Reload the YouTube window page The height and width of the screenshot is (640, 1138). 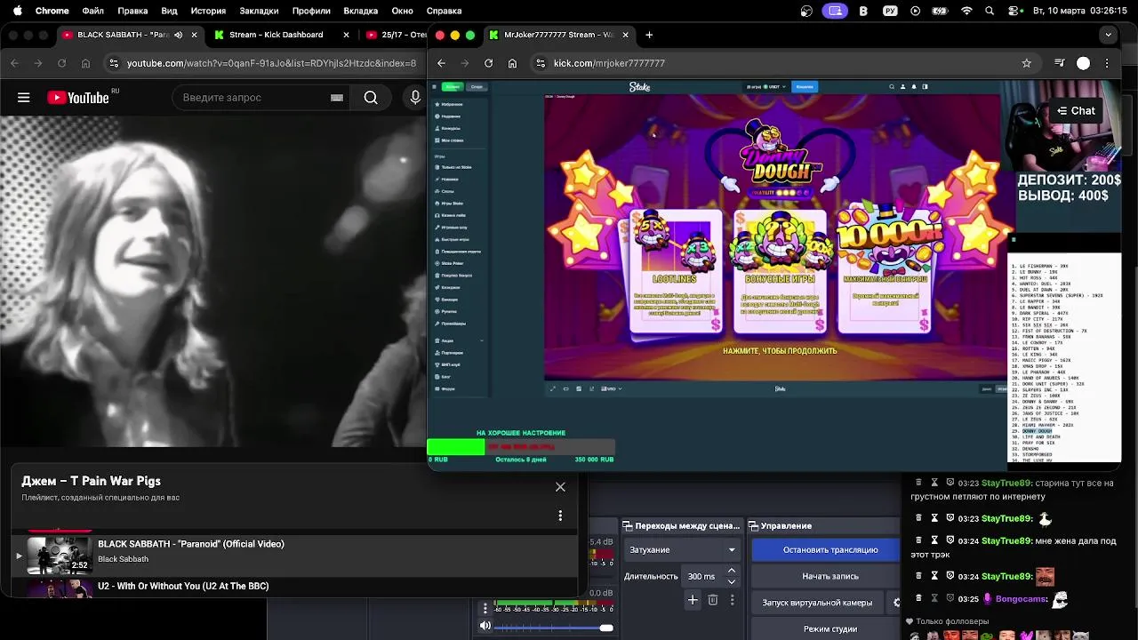click(61, 63)
